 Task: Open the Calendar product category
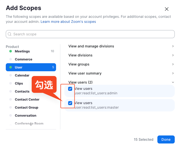click(22, 75)
